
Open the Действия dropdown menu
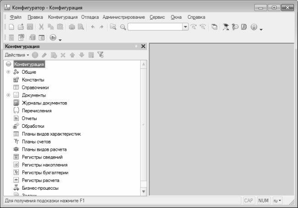point(17,55)
